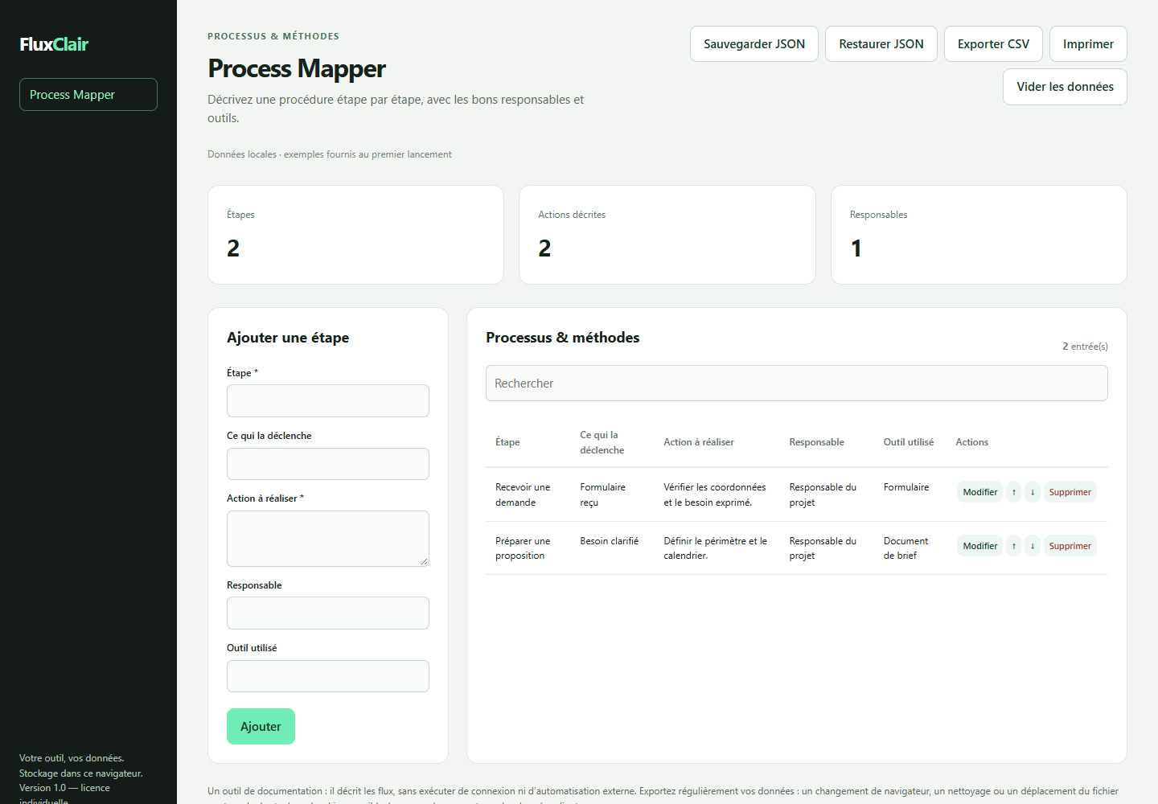This screenshot has width=1158, height=804.
Task: Clear everything with Vider les données
Action: coord(1065,87)
